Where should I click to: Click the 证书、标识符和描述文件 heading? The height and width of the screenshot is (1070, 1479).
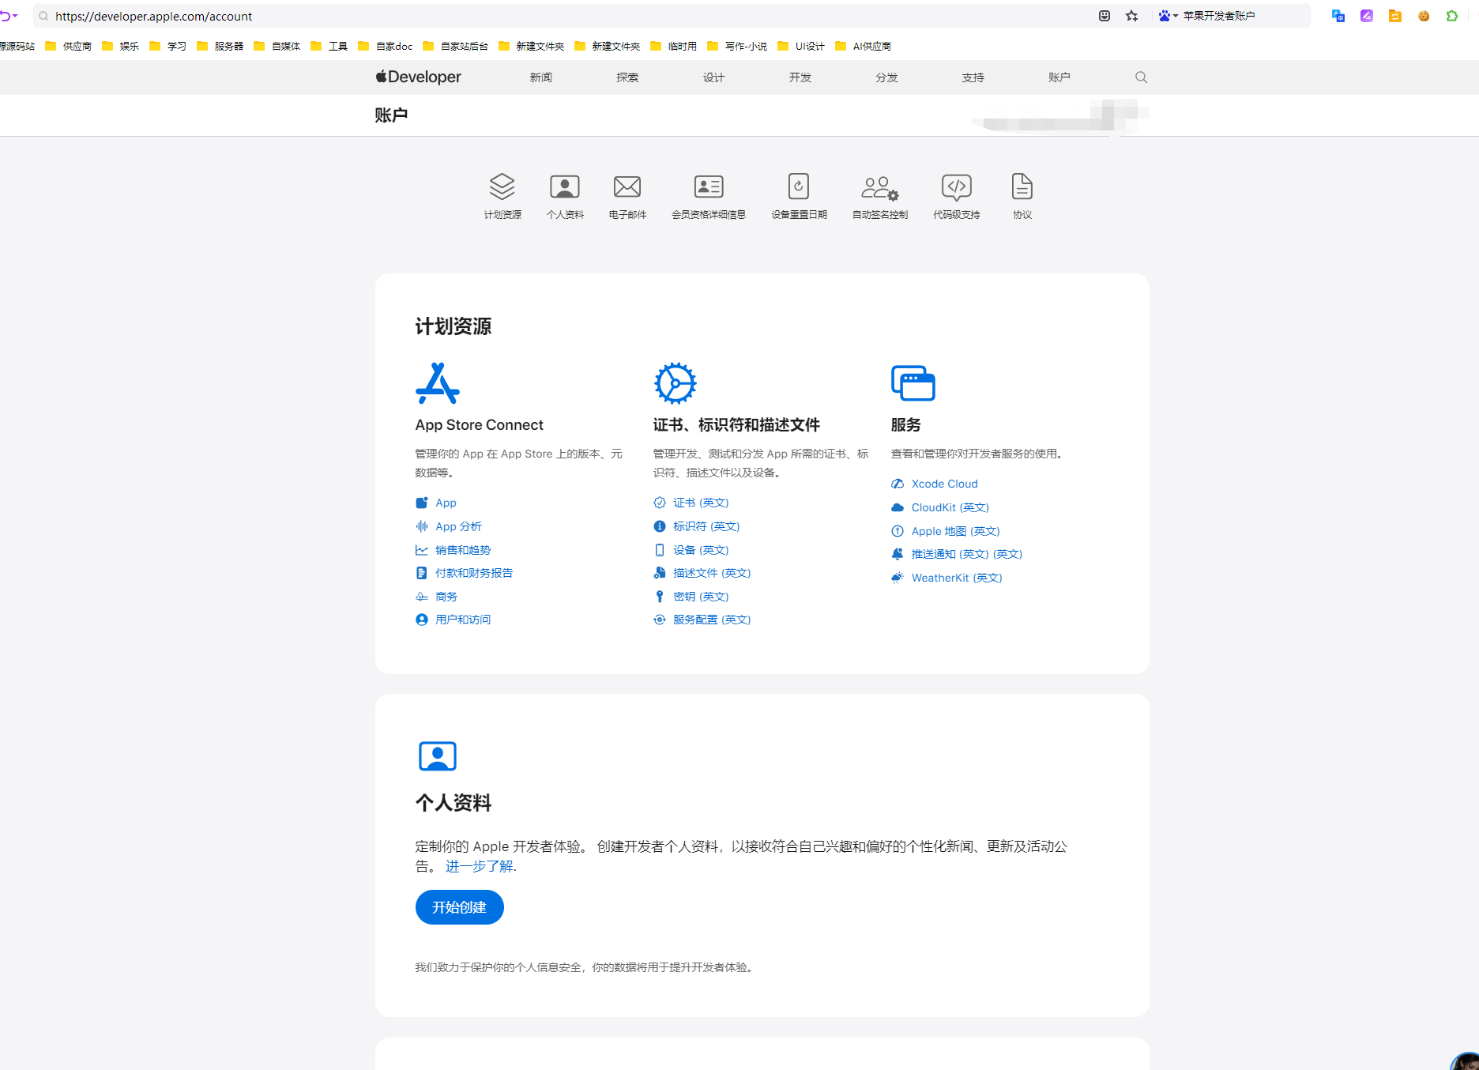pyautogui.click(x=736, y=425)
